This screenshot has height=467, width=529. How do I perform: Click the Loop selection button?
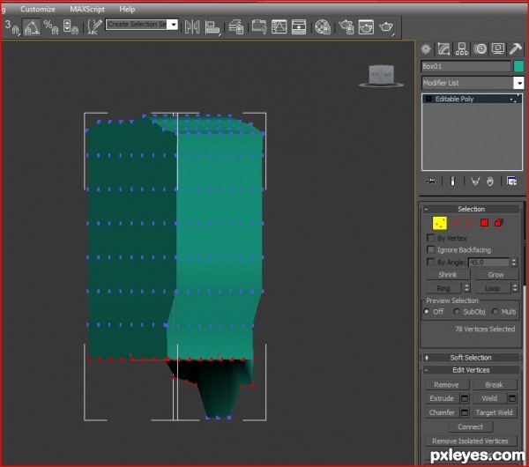coord(492,288)
